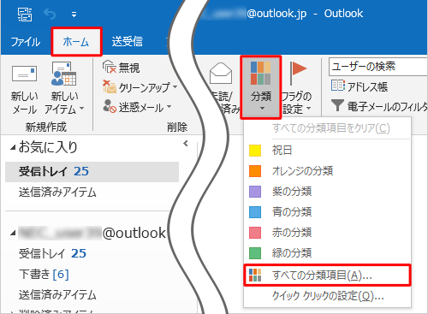Select 赤の分類 category
Screen dimensions: 428x314
(x=327, y=233)
